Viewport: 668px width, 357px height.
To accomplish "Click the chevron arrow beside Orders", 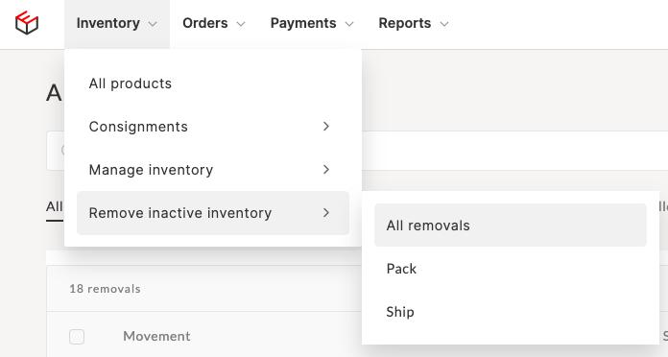I will (x=241, y=24).
